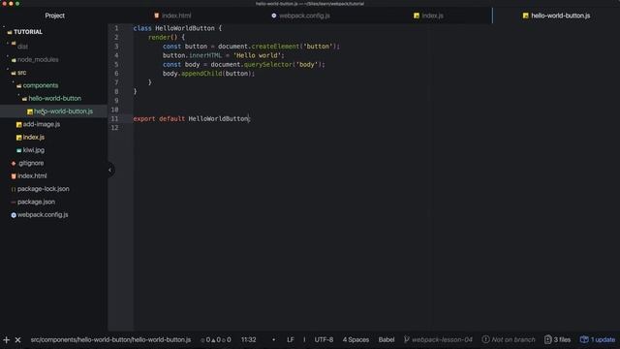Image resolution: width=620 pixels, height=349 pixels.
Task: Click cursor position 11:32
Action: [248, 340]
